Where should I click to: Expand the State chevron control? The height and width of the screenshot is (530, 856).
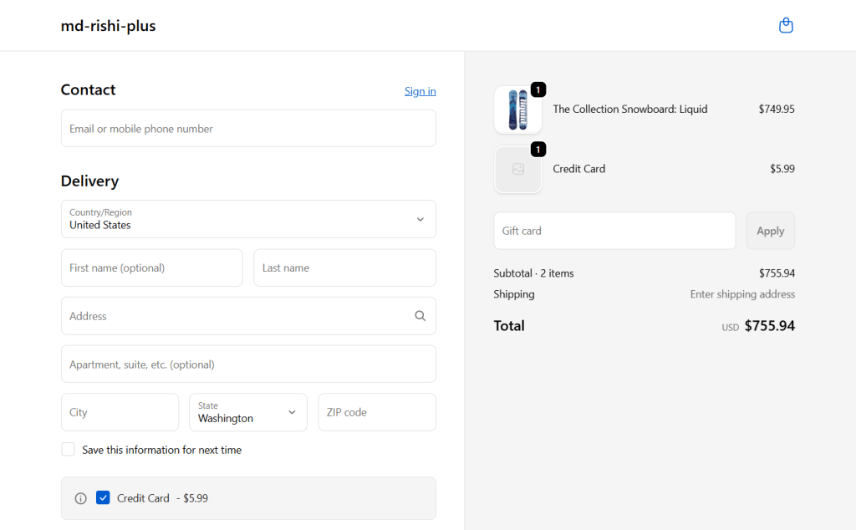pos(292,412)
